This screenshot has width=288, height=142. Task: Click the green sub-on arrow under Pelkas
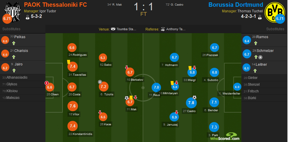coord(14,43)
